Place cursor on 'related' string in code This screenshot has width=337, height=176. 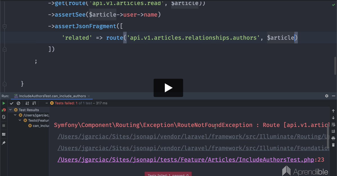77,38
